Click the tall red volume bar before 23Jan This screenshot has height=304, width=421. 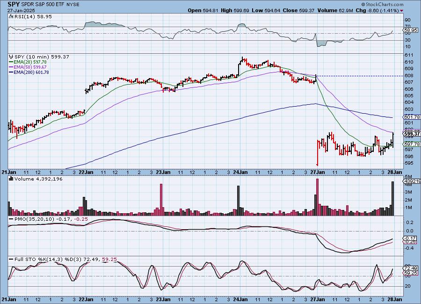click(x=161, y=200)
